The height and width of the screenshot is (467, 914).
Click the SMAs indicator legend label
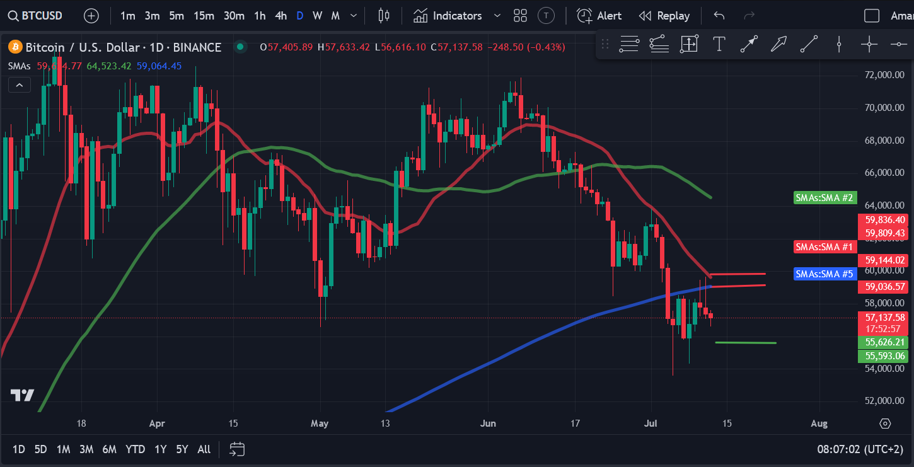pyautogui.click(x=20, y=66)
